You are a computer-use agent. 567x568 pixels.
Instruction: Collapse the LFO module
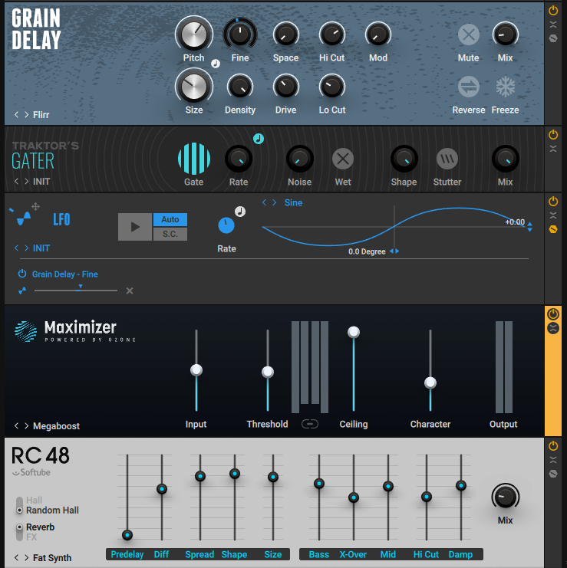point(553,215)
